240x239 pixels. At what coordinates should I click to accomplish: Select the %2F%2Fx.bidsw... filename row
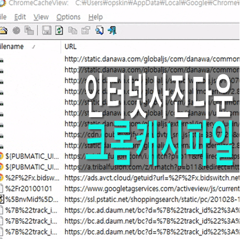pos(32,178)
